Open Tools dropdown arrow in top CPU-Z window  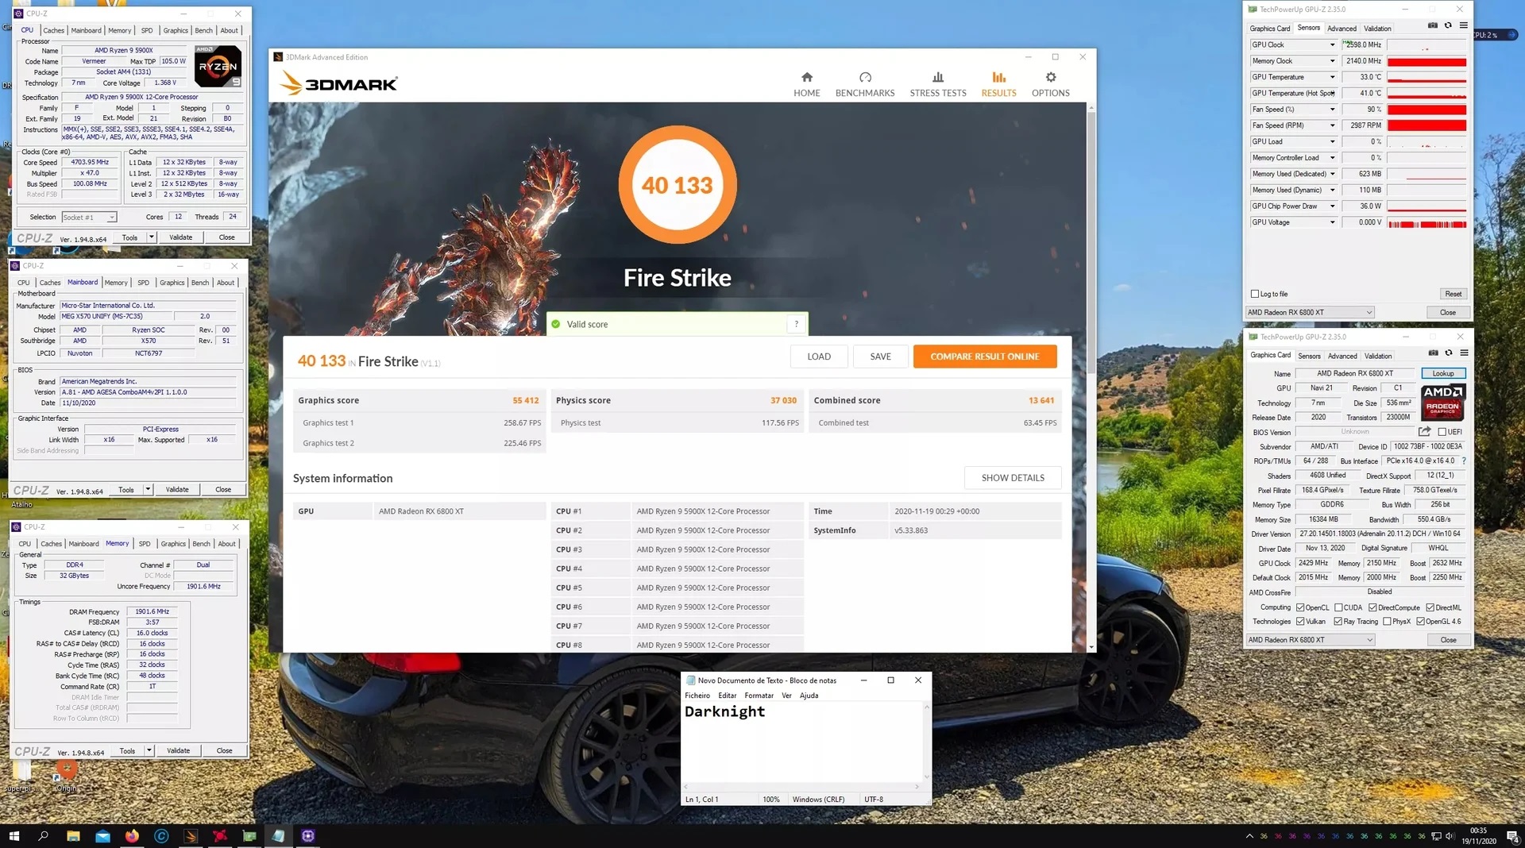point(151,237)
